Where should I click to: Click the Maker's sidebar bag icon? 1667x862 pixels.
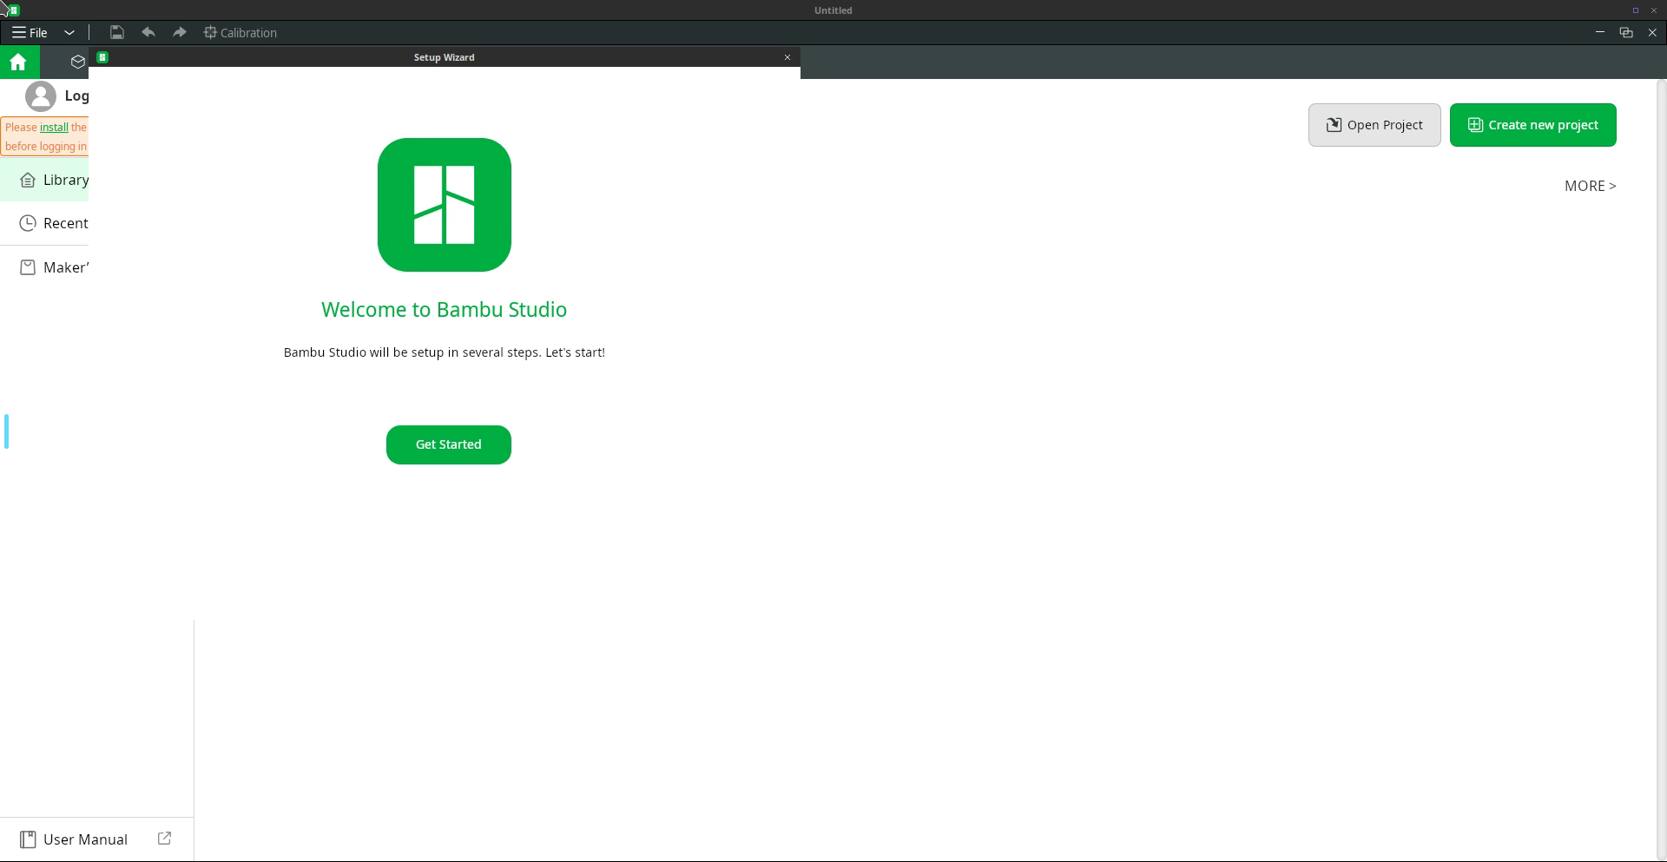pos(28,267)
